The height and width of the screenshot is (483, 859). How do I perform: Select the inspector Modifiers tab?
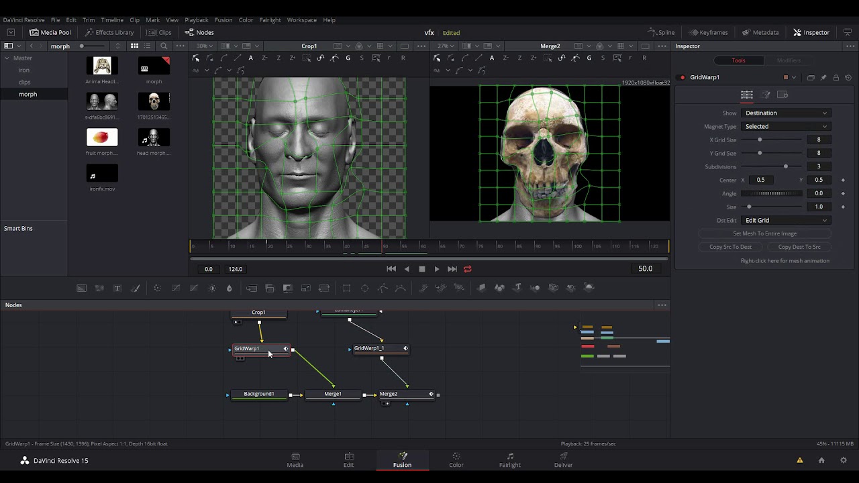(x=789, y=60)
